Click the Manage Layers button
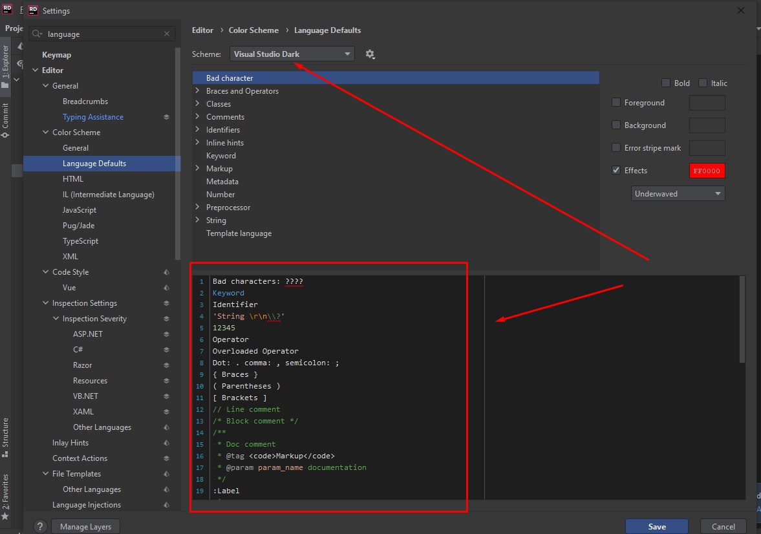This screenshot has width=761, height=534. [x=85, y=527]
